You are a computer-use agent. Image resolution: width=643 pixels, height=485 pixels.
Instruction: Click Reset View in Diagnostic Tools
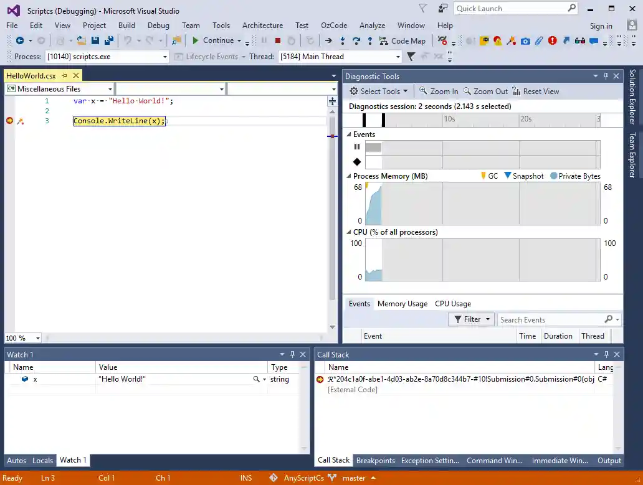(x=536, y=92)
